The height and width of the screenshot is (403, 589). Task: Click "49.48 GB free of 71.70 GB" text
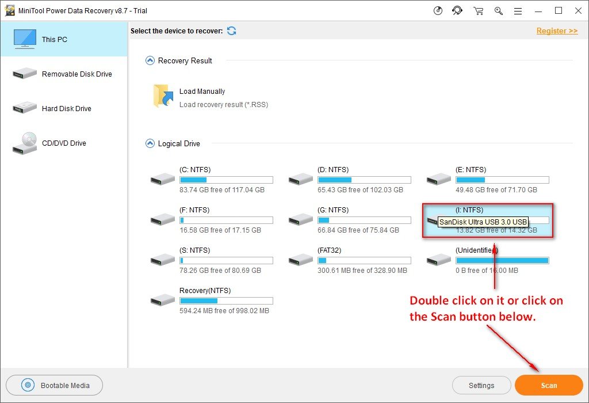(496, 190)
